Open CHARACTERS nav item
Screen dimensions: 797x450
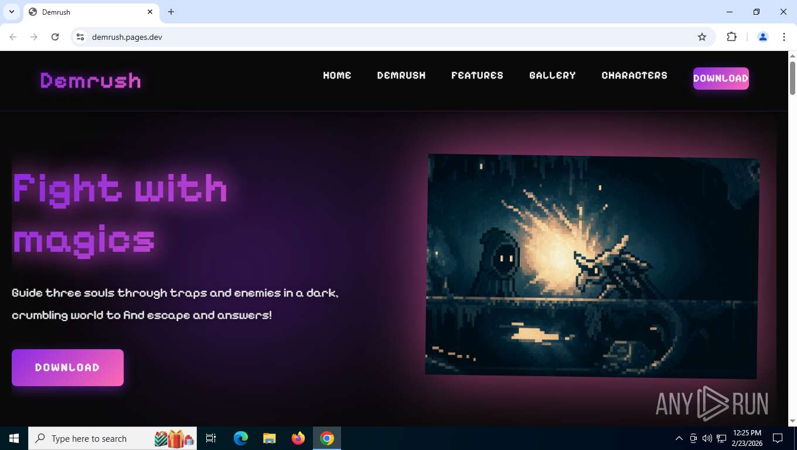[x=635, y=75]
